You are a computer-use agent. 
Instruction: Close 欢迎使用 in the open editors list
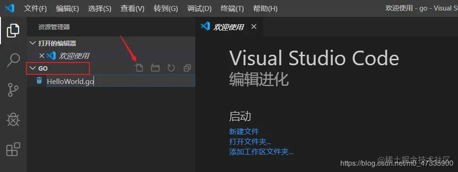point(42,56)
